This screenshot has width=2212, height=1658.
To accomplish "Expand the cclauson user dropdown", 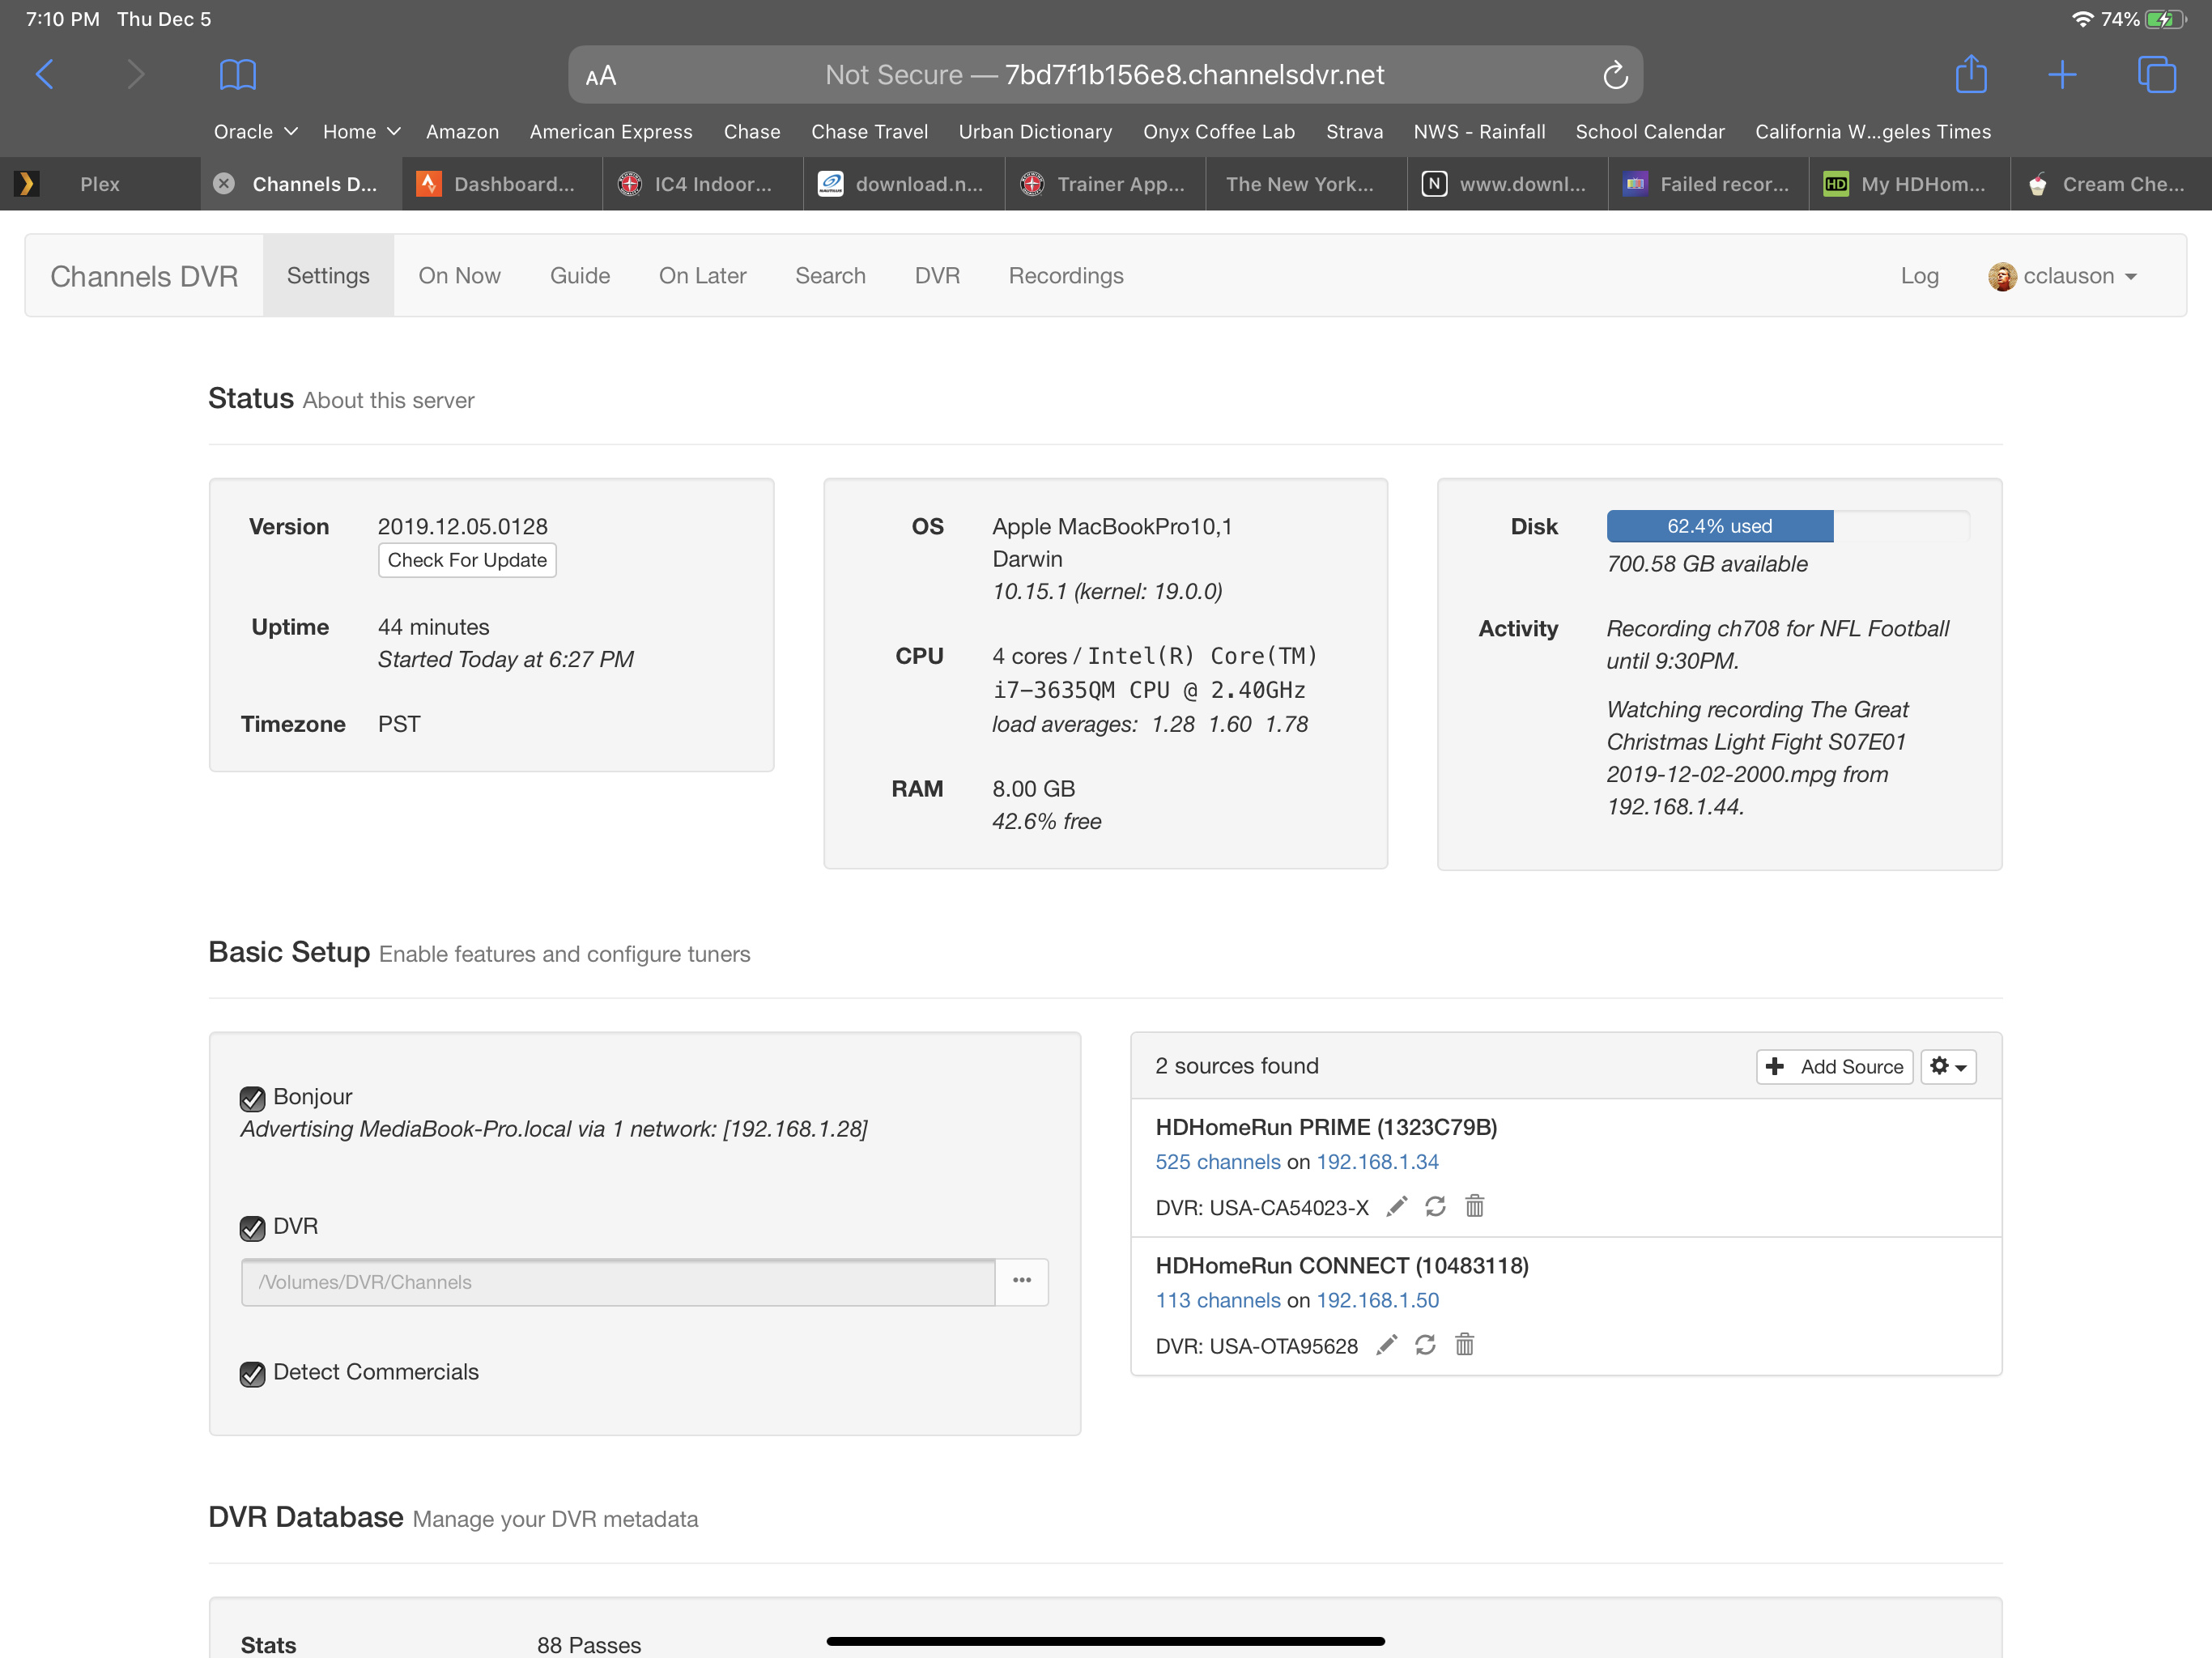I will tap(2064, 276).
